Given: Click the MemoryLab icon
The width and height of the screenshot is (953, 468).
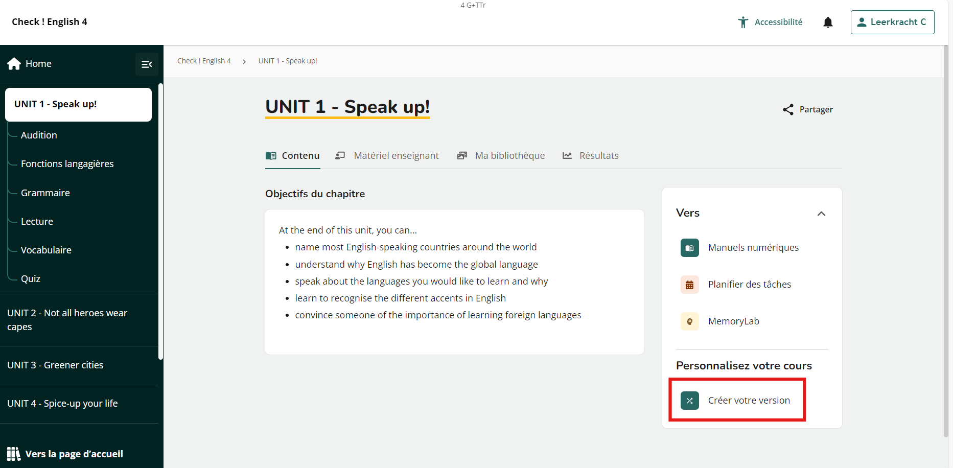Looking at the screenshot, I should [690, 321].
